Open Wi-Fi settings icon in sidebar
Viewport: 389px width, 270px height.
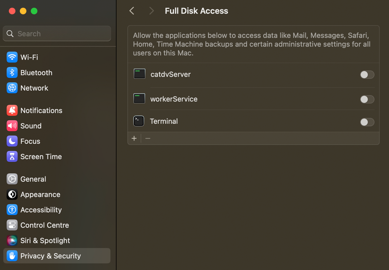coord(12,57)
